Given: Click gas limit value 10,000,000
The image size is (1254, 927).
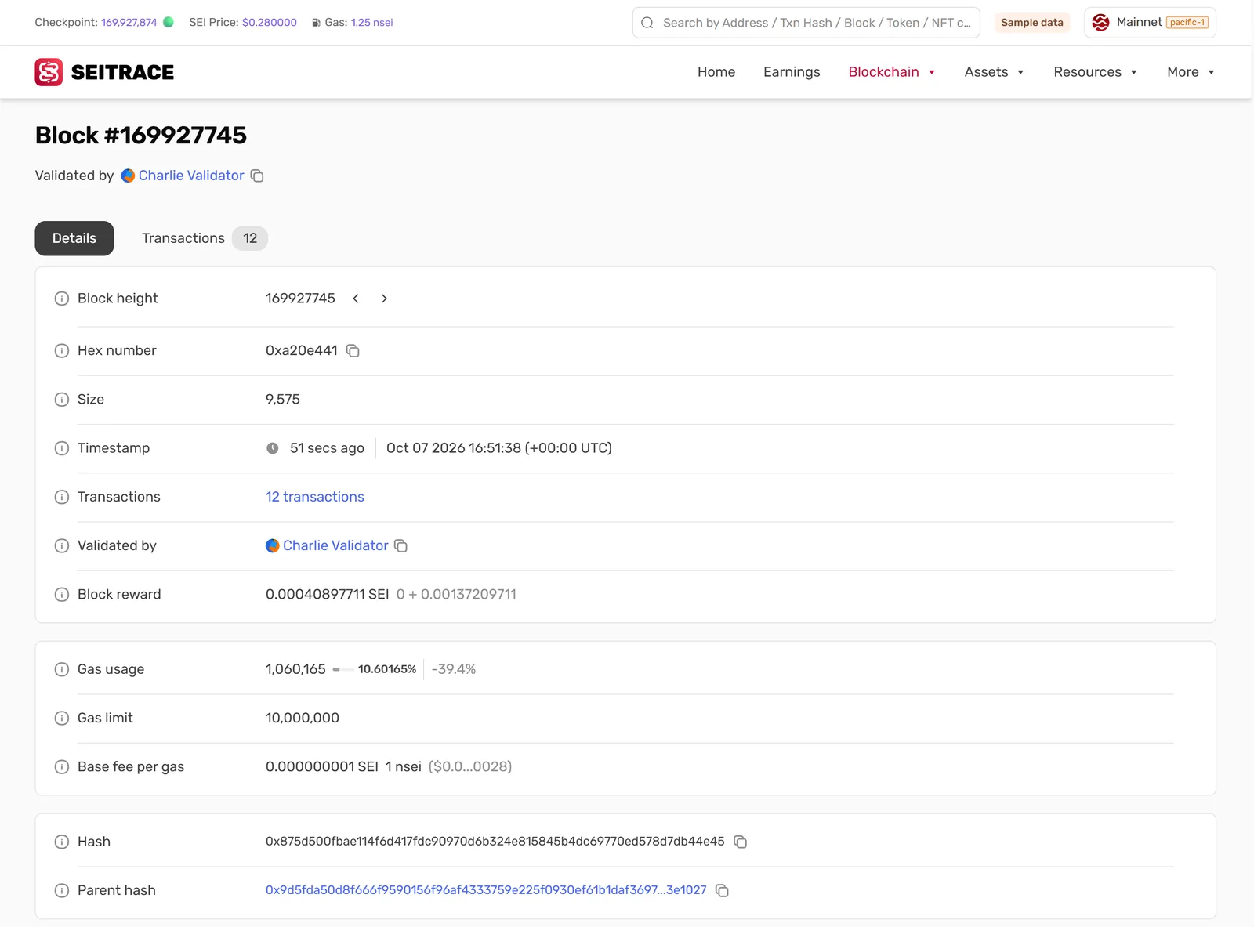Looking at the screenshot, I should coord(303,718).
